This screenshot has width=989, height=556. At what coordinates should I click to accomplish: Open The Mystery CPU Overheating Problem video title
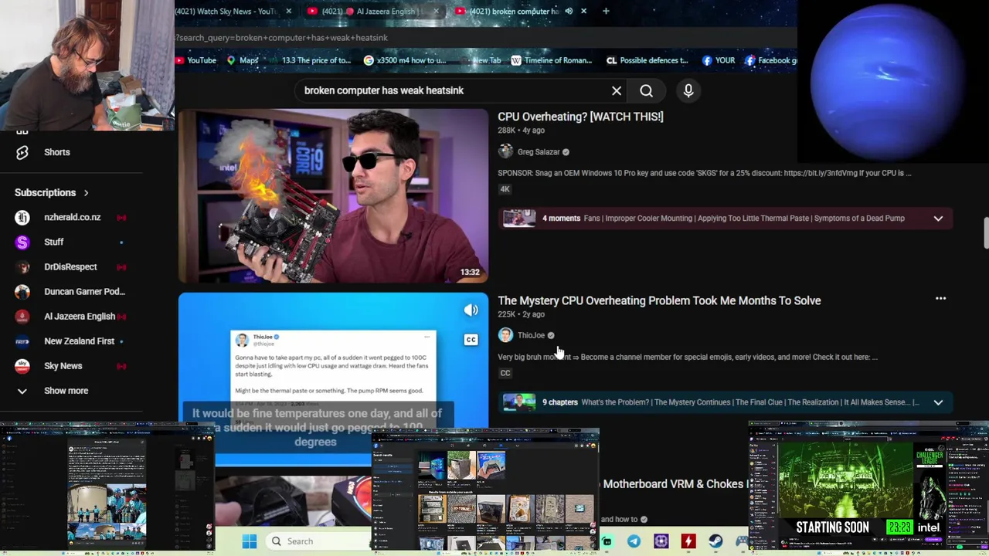click(x=659, y=300)
